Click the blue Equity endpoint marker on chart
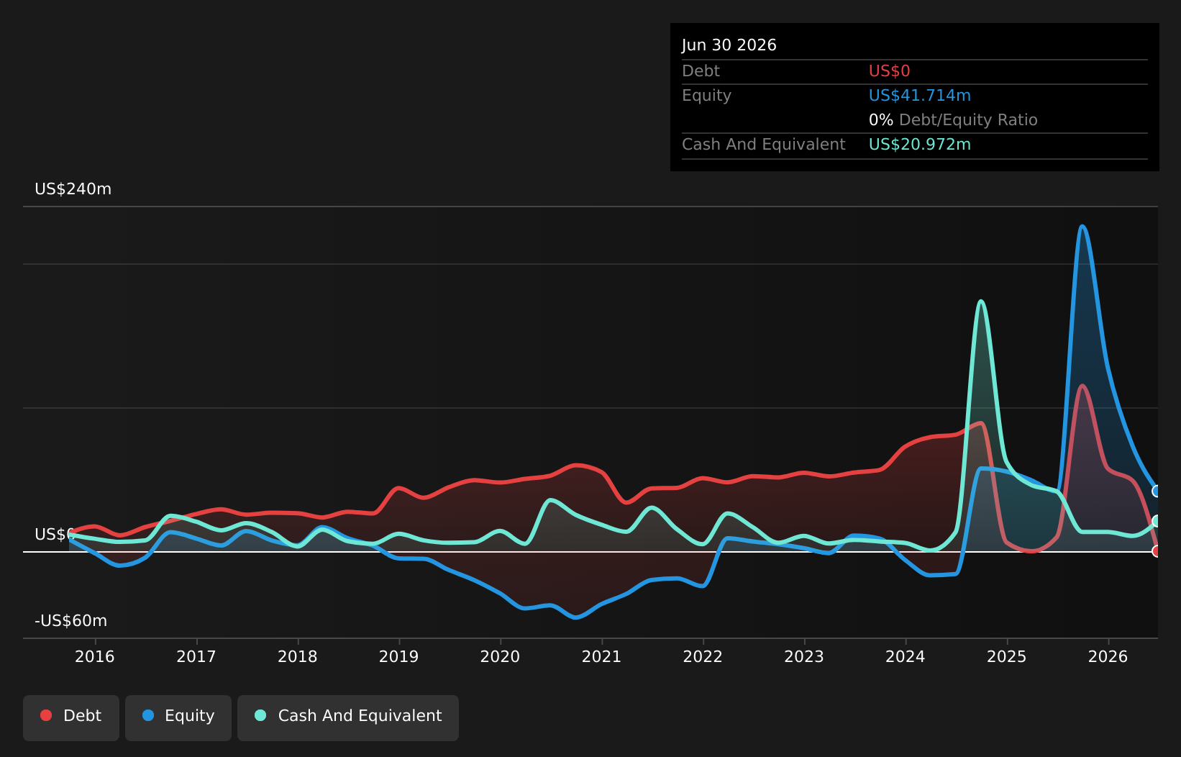This screenshot has height=757, width=1181. (1157, 491)
